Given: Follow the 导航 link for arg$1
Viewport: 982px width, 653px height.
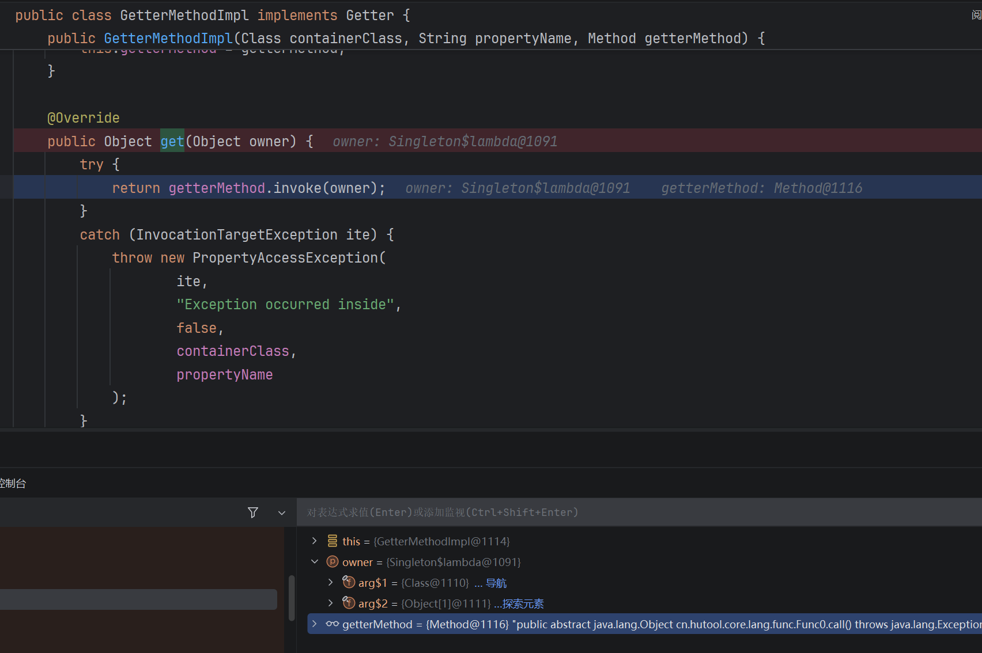Looking at the screenshot, I should tap(496, 583).
